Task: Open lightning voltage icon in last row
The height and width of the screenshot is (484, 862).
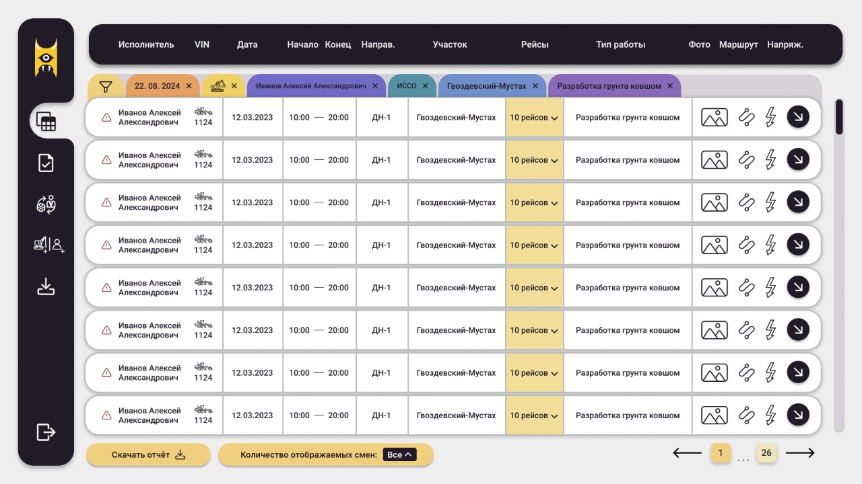Action: point(771,415)
